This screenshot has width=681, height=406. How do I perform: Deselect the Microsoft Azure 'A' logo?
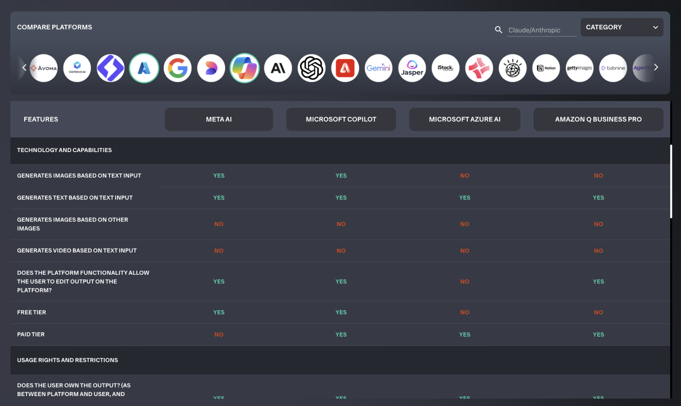point(144,68)
